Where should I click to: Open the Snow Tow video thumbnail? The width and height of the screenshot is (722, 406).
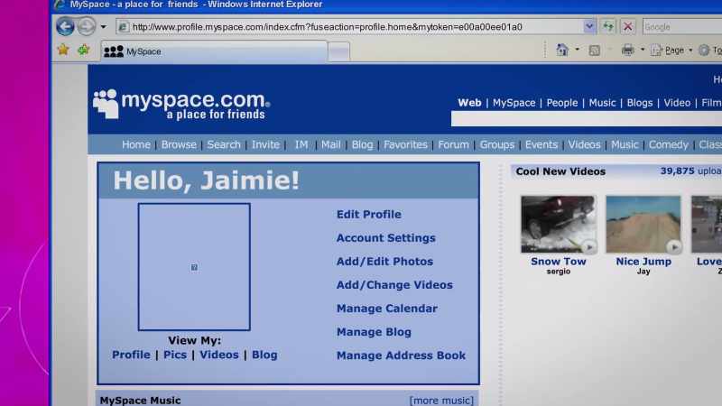coord(559,224)
